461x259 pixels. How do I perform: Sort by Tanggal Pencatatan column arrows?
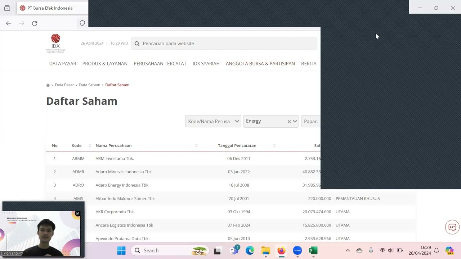(274, 146)
